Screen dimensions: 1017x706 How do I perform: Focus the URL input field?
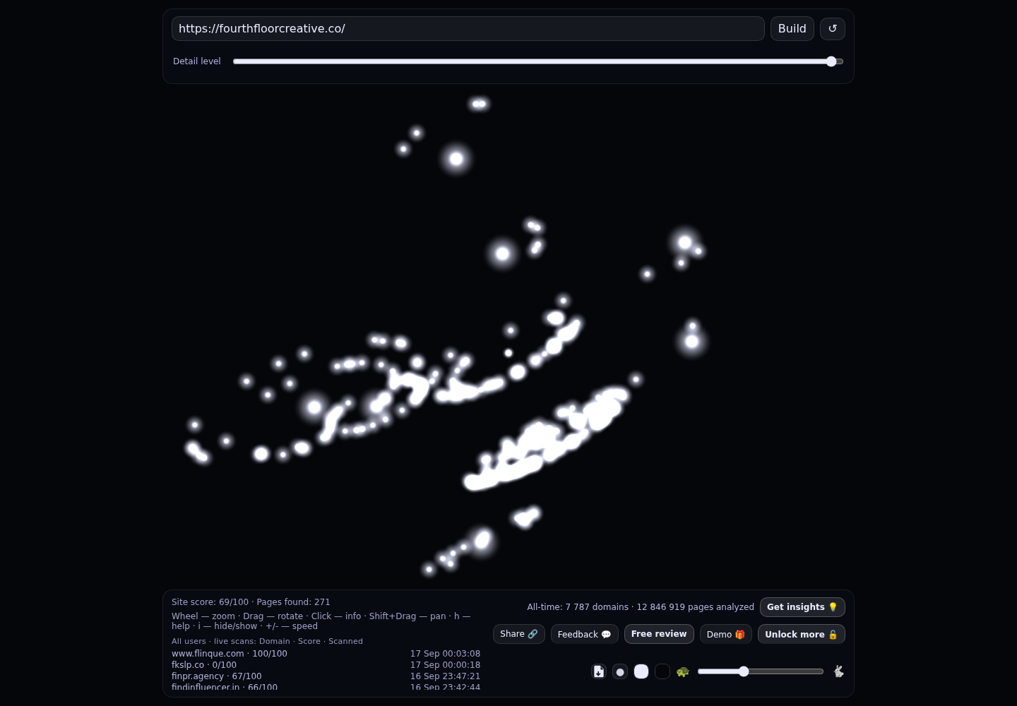pyautogui.click(x=468, y=29)
